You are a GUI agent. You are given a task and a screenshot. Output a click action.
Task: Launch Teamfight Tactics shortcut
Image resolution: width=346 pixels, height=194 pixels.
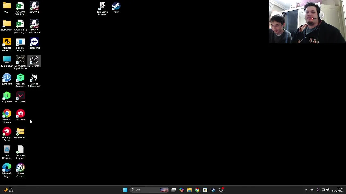7,135
